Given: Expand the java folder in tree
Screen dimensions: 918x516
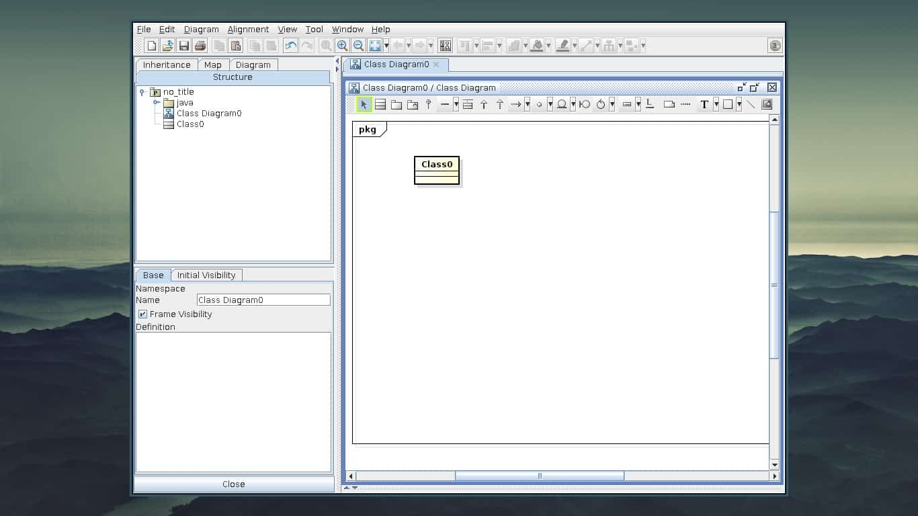Looking at the screenshot, I should tap(156, 103).
